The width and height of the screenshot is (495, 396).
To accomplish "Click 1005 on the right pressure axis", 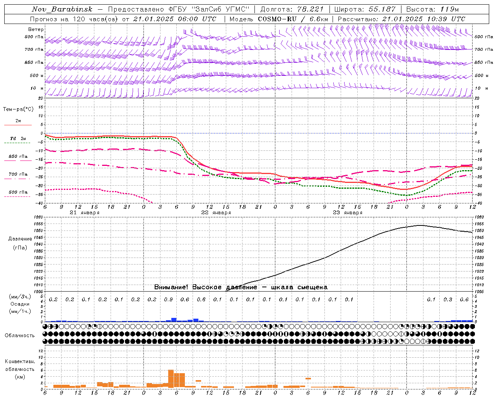I will tap(479, 292).
